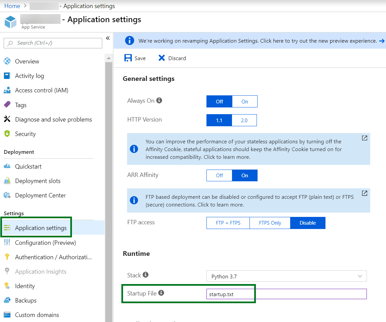Screen dimensions: 386x322
Task: Turn ARR Affinity On
Action: coord(245,176)
